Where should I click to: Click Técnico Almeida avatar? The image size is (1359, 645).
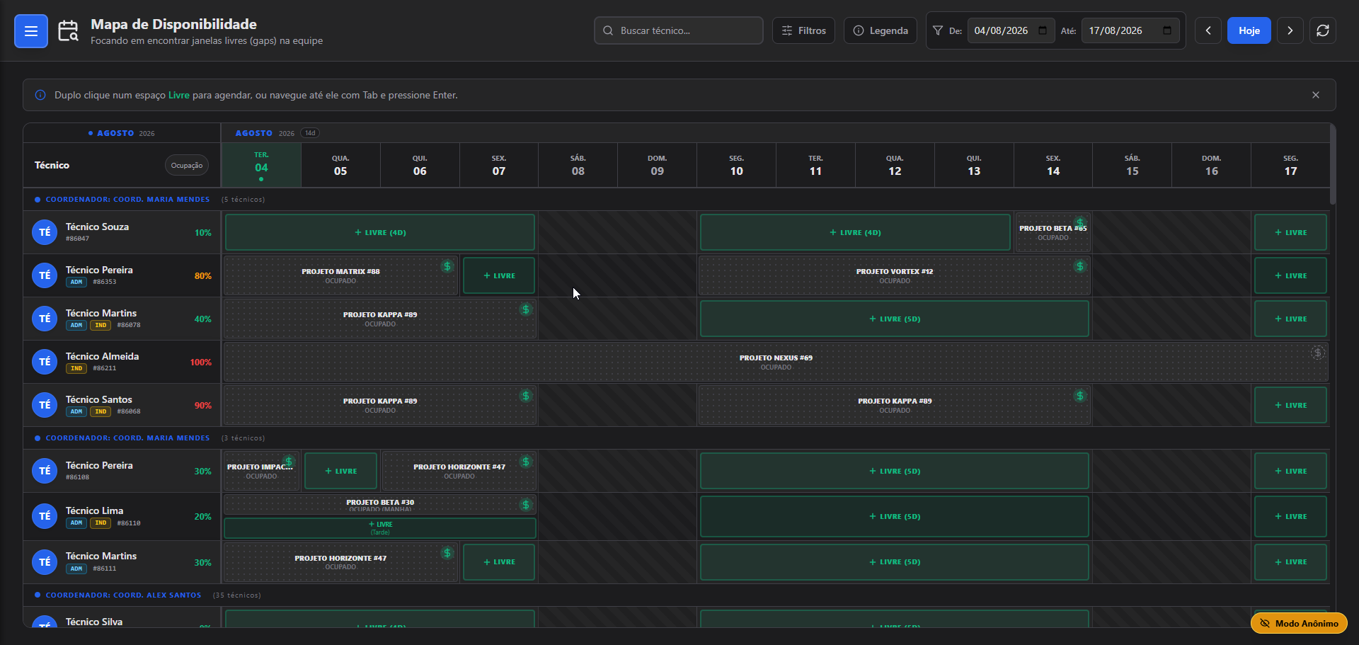45,362
